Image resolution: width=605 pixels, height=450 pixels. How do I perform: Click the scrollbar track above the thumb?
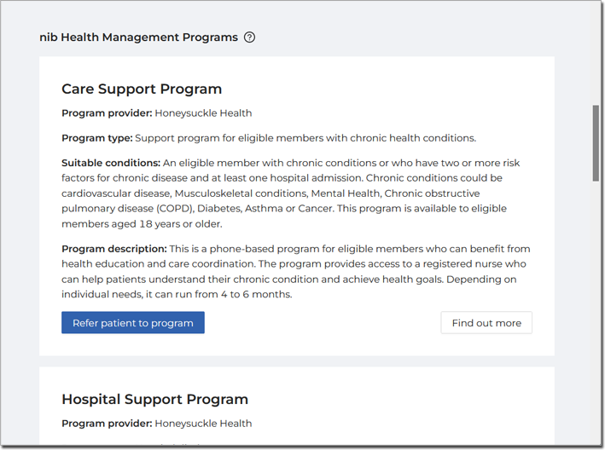click(x=596, y=54)
